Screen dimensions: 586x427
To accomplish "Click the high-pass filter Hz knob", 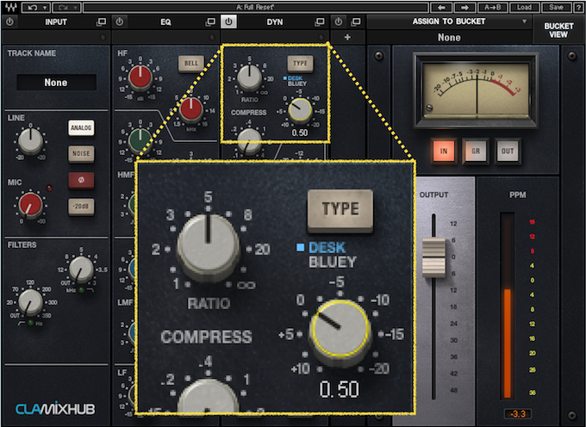I will 30,302.
